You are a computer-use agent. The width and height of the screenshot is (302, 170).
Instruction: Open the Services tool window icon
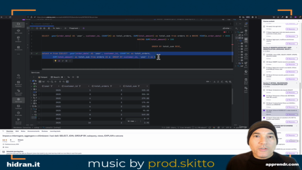tap(18, 100)
